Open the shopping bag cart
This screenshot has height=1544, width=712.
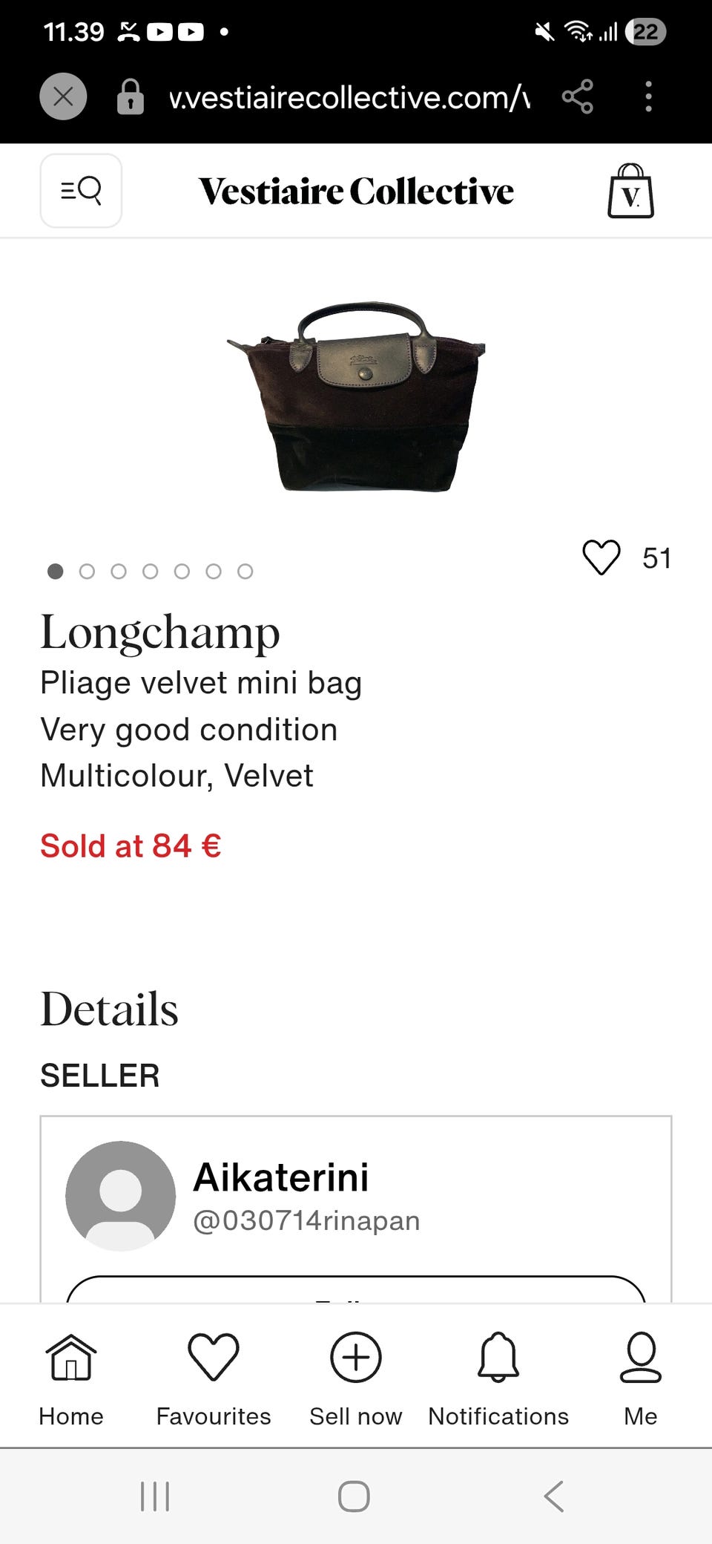pos(630,191)
